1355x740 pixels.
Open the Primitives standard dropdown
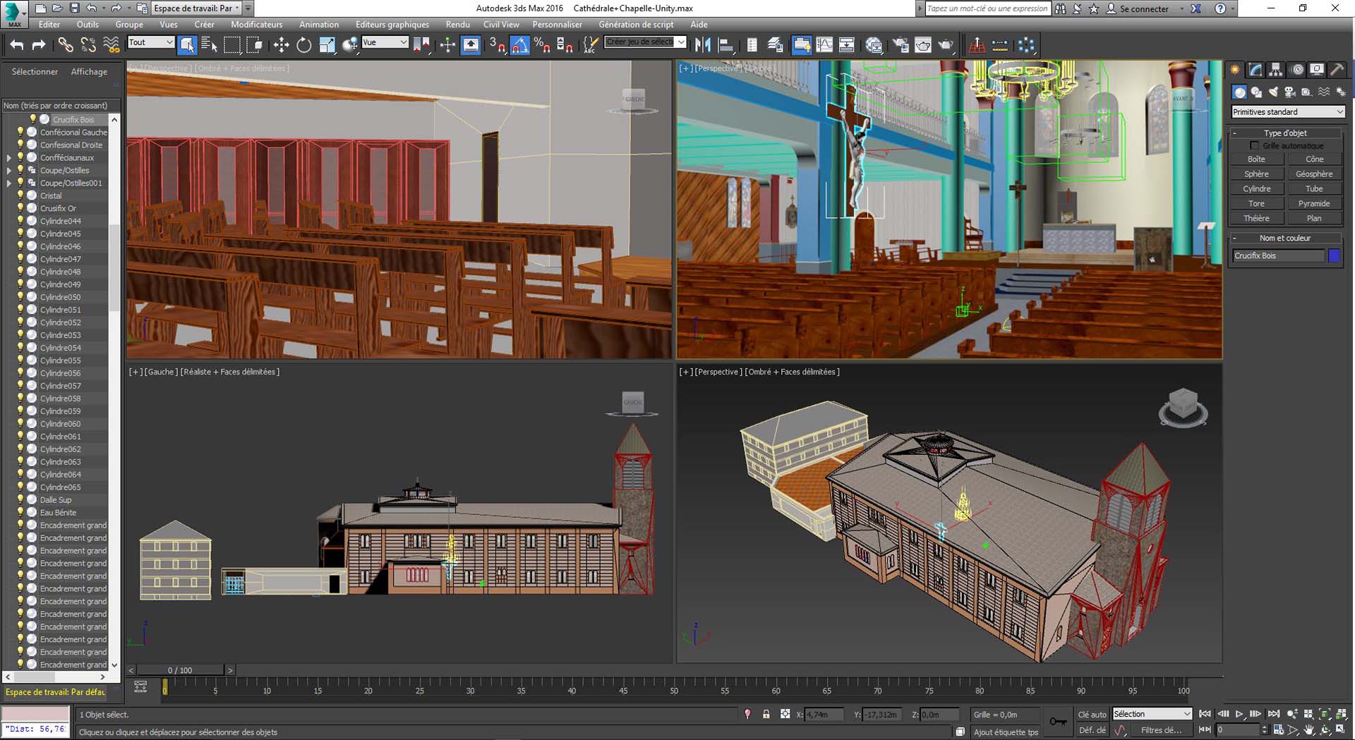(1287, 111)
